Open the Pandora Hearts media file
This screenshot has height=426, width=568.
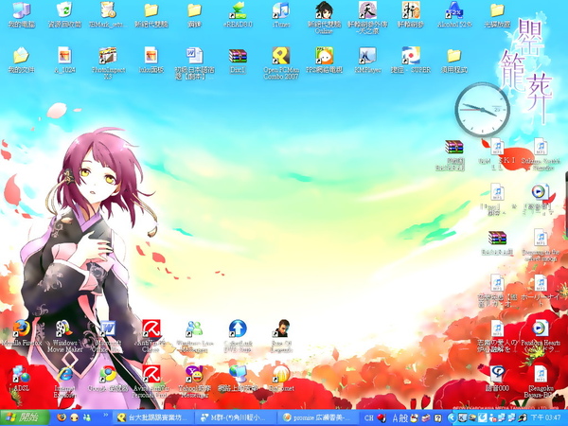pyautogui.click(x=541, y=337)
